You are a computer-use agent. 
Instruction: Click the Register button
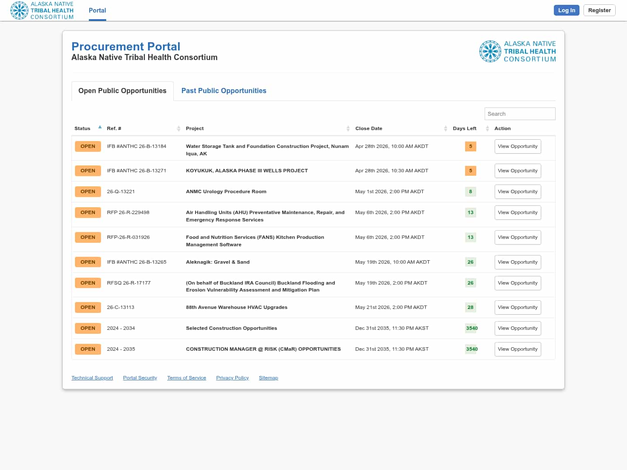pos(599,10)
